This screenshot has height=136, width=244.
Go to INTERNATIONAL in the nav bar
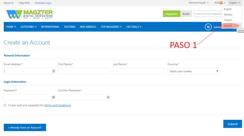(50, 27)
